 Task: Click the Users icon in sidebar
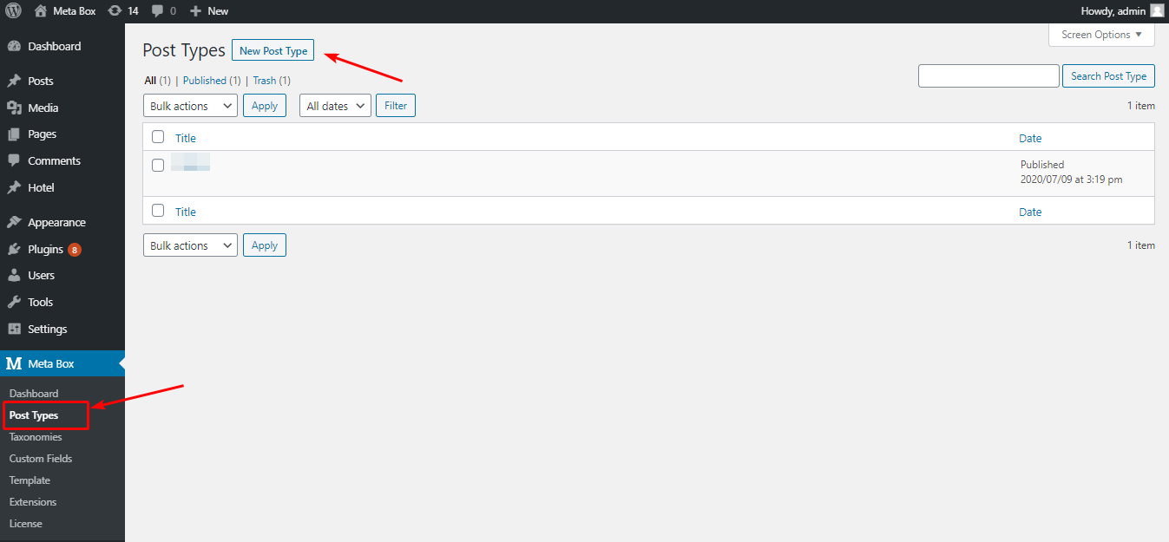pos(14,275)
